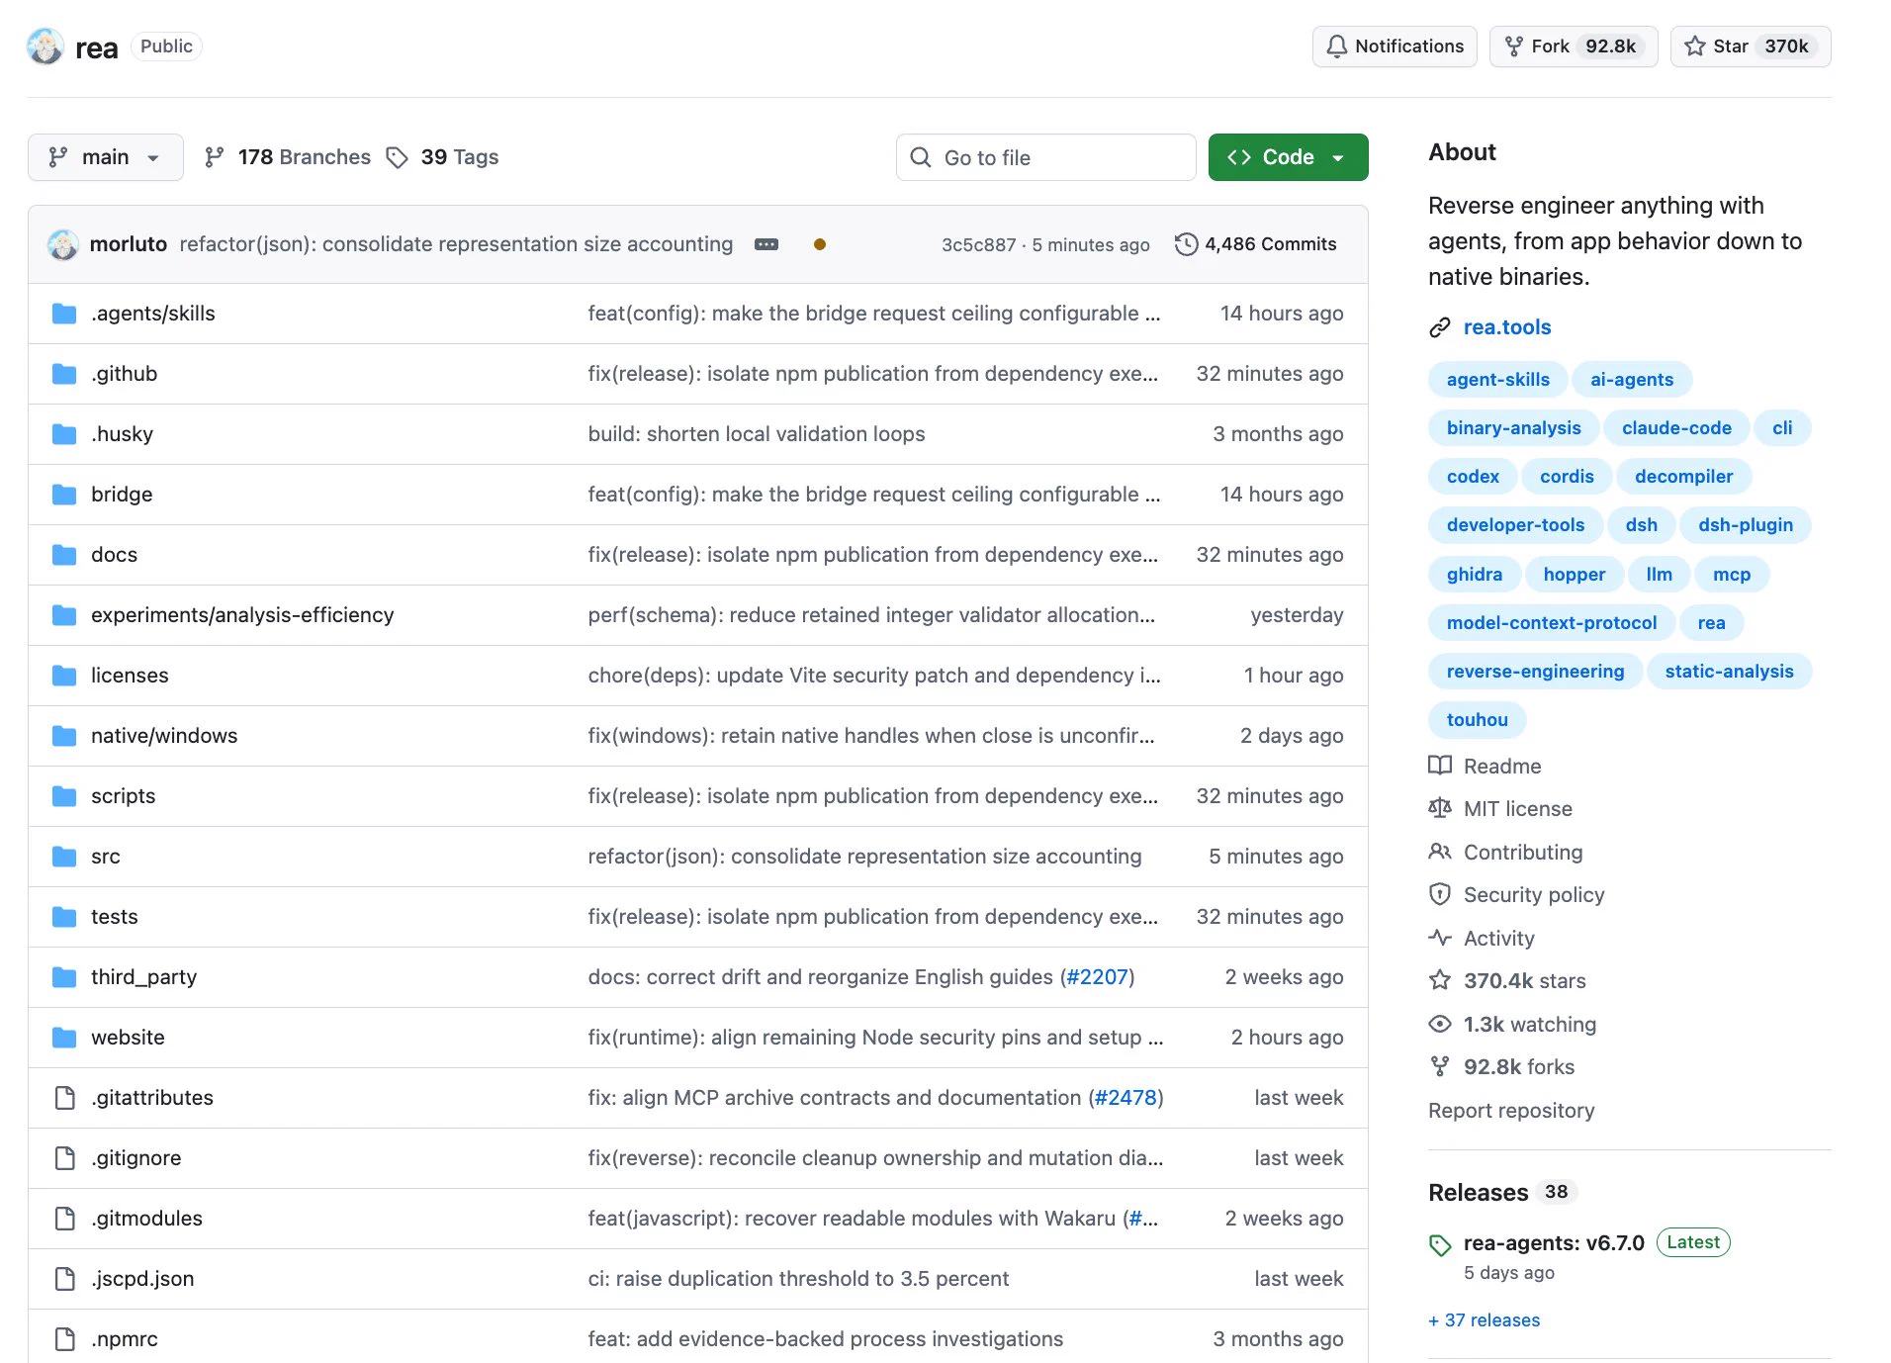Expand commit message ellipsis button
This screenshot has height=1363, width=1891.
coord(766,244)
